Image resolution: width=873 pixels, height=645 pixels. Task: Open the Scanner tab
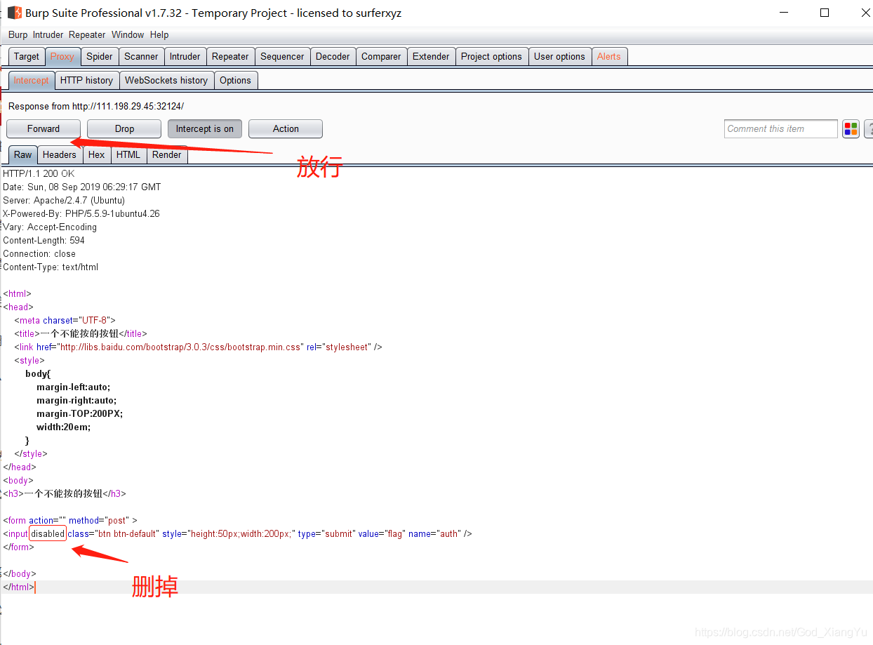(x=141, y=57)
